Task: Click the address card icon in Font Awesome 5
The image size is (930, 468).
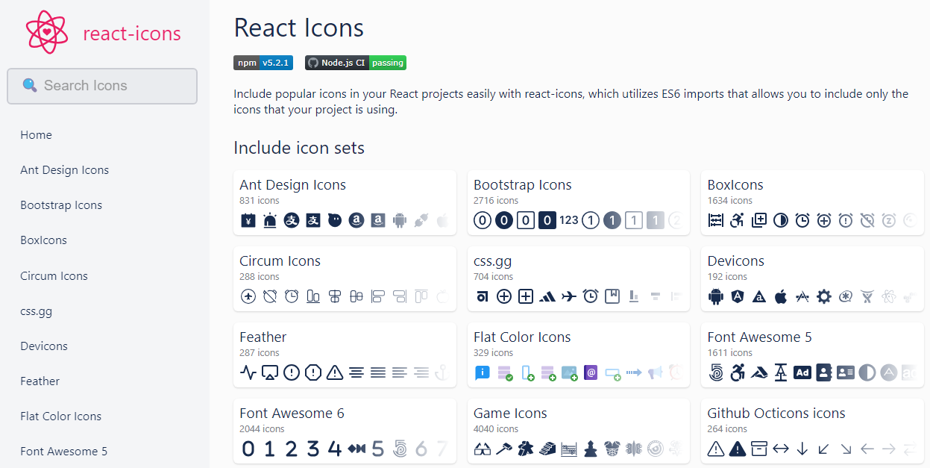Action: click(x=846, y=372)
